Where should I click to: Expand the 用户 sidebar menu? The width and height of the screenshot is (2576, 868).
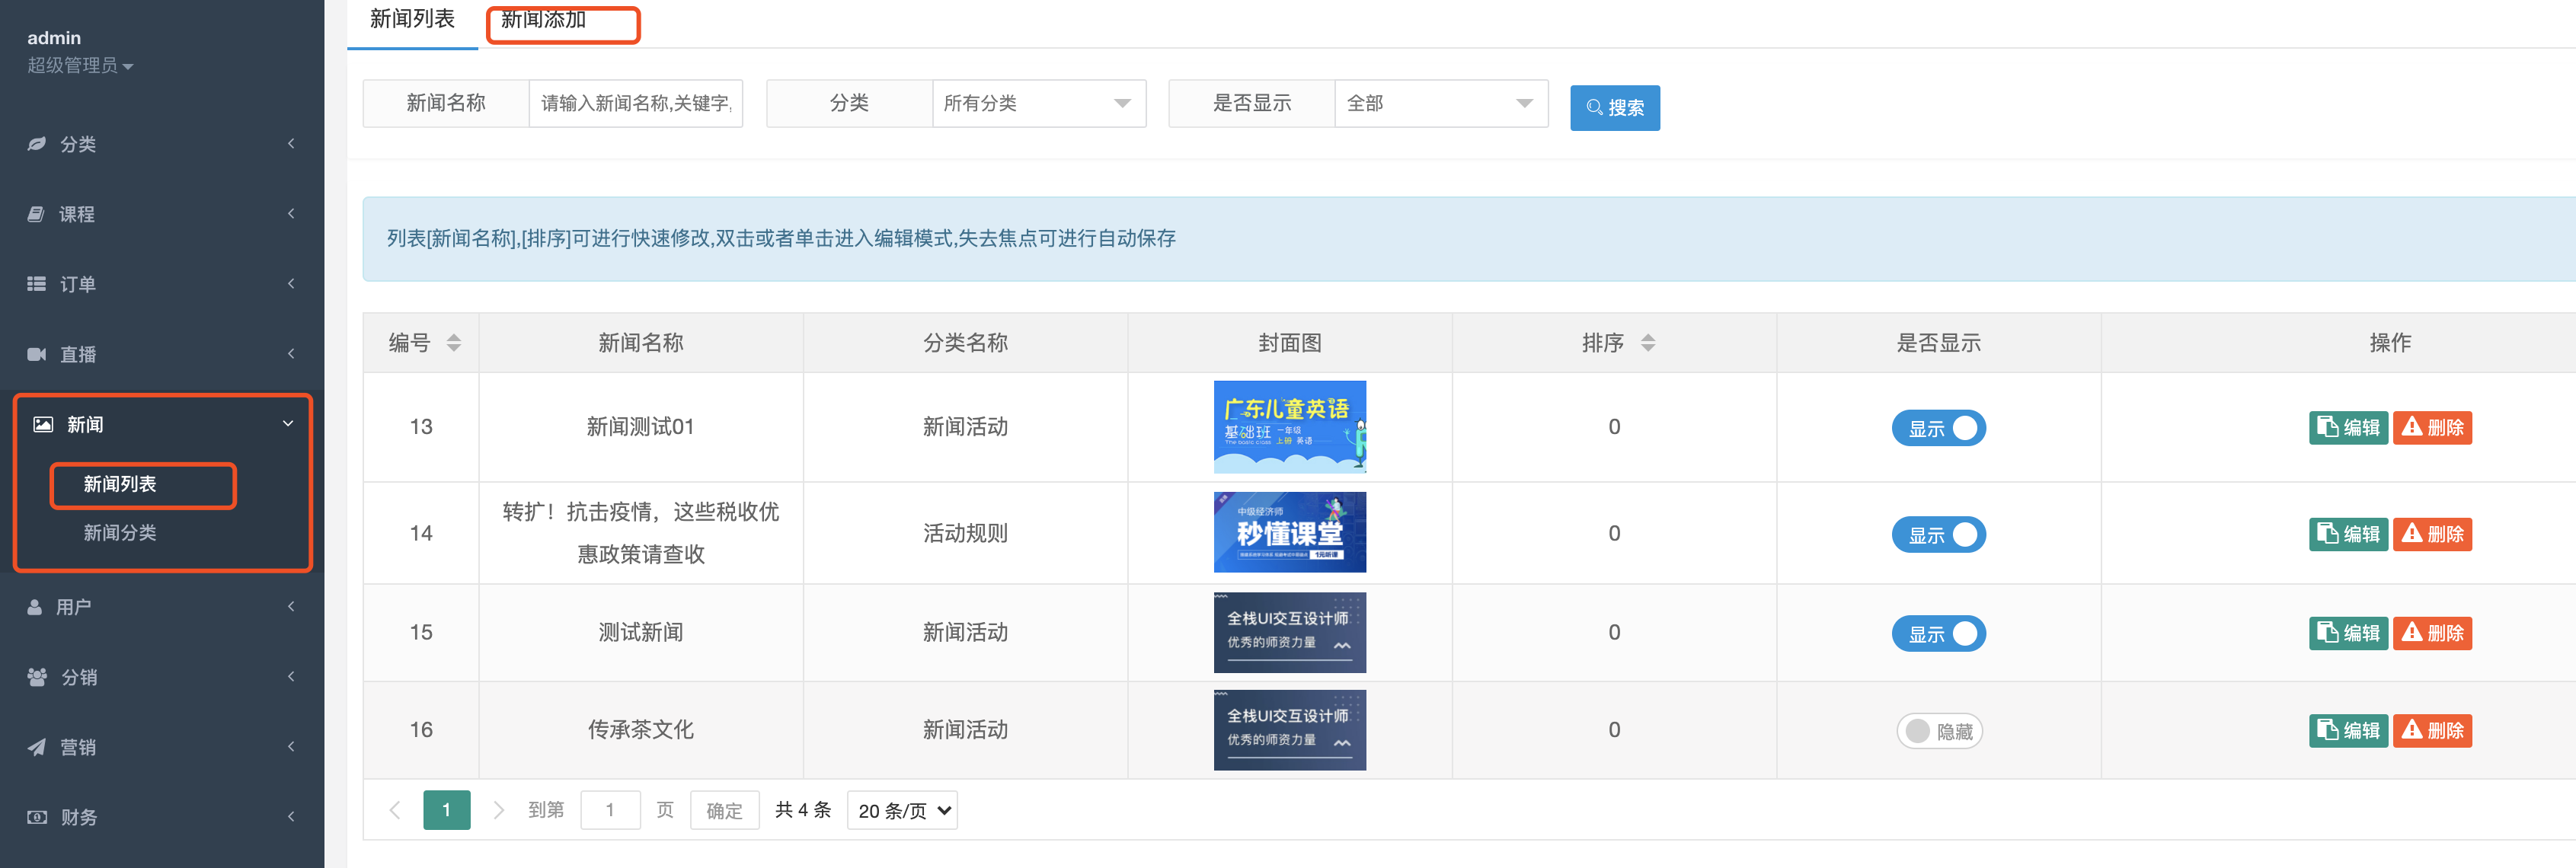coord(162,607)
